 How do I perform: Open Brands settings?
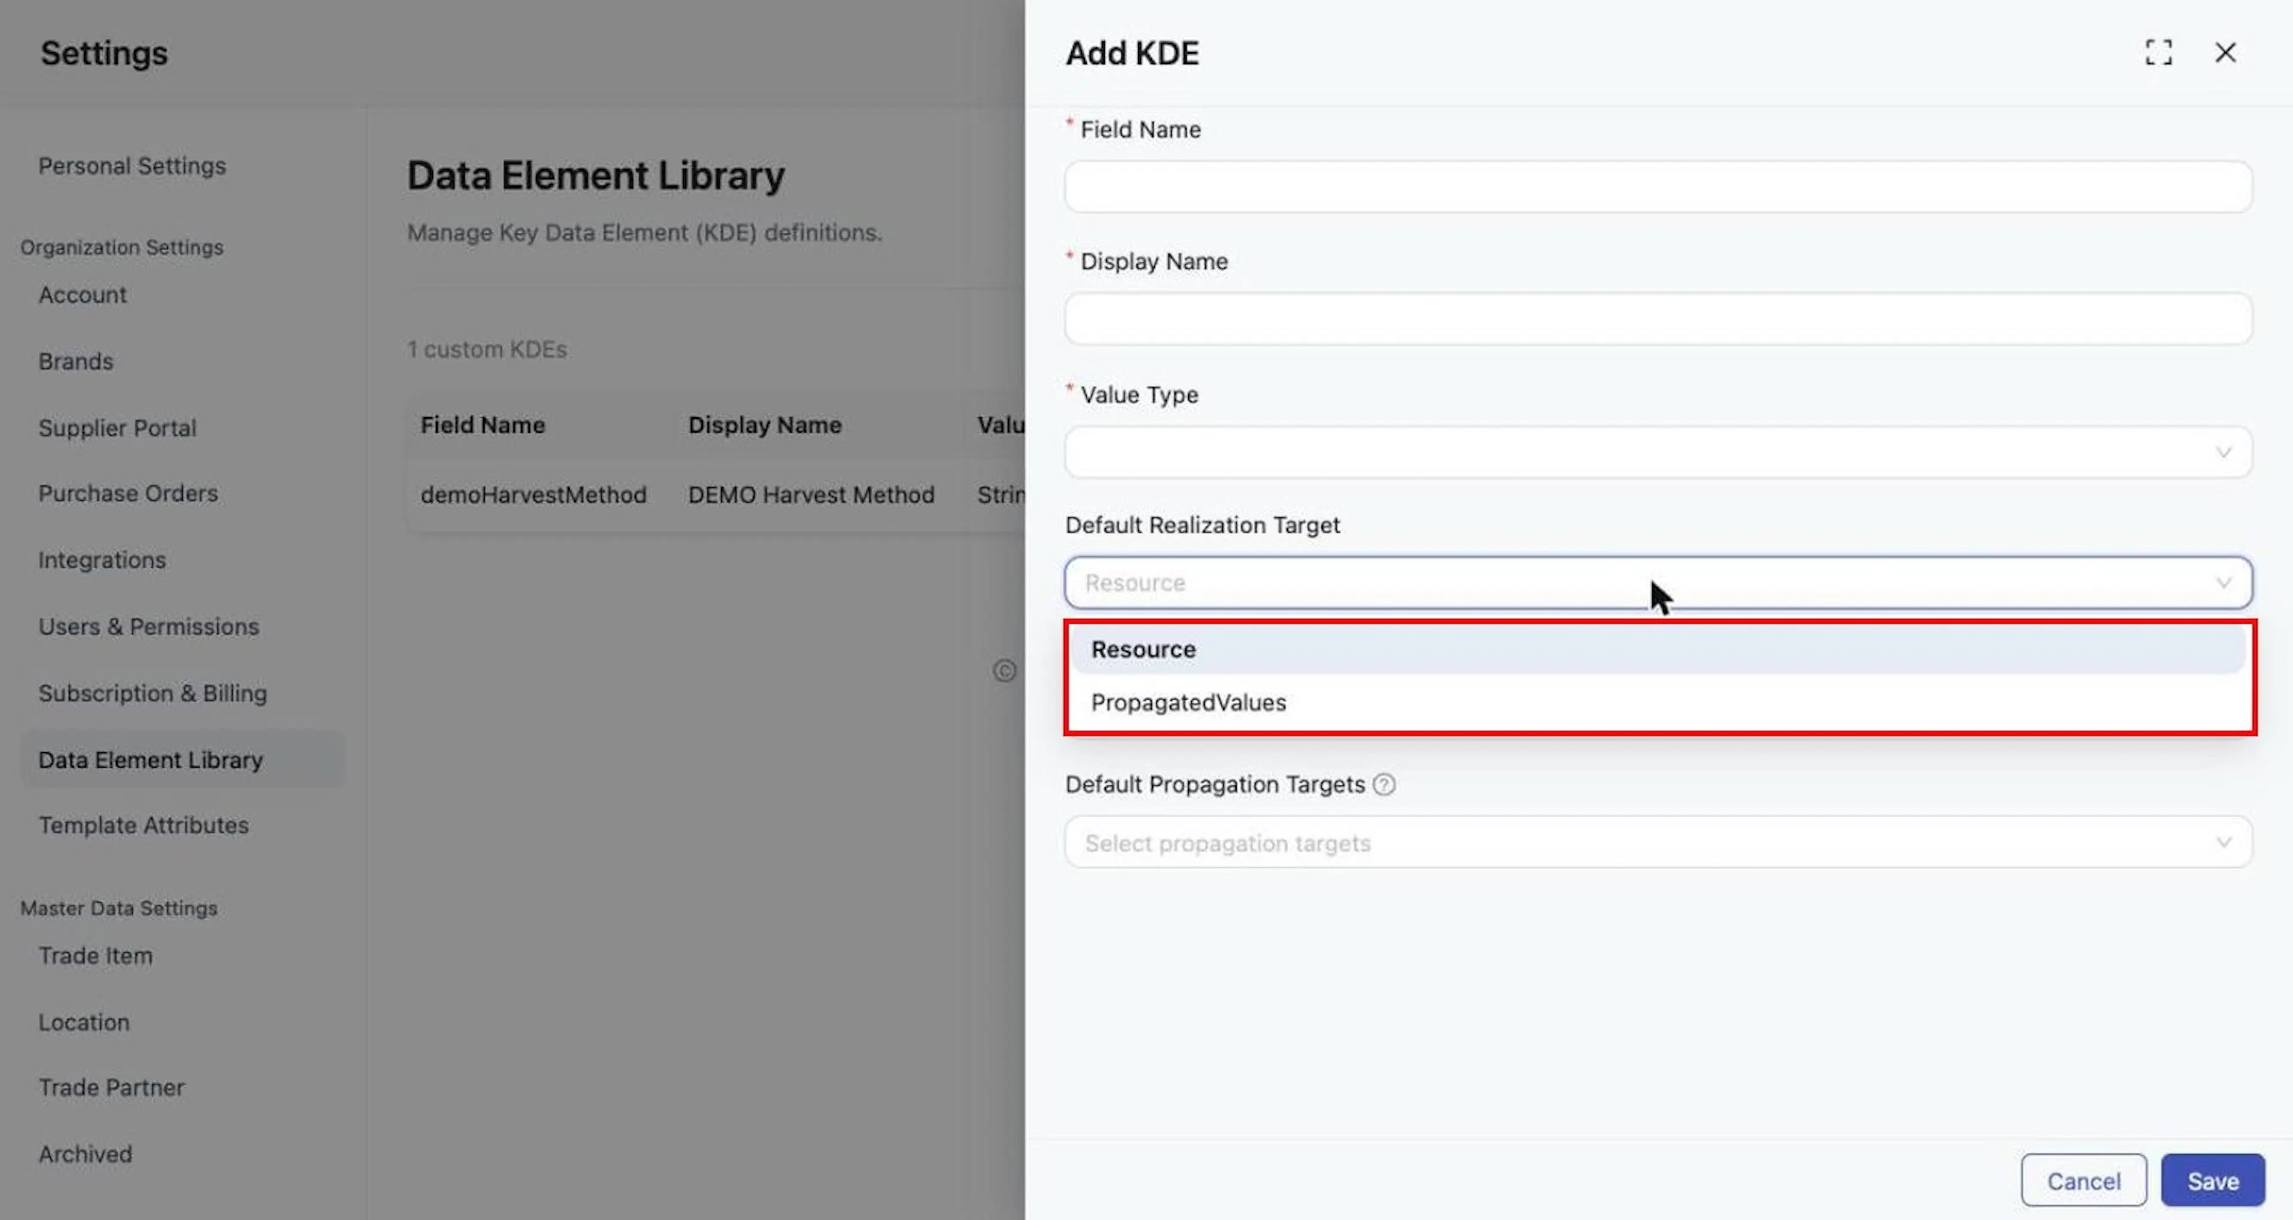[76, 361]
